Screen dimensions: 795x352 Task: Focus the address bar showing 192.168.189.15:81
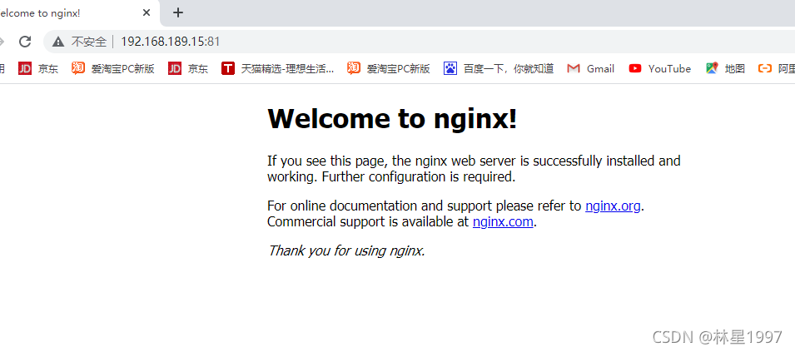[419, 42]
